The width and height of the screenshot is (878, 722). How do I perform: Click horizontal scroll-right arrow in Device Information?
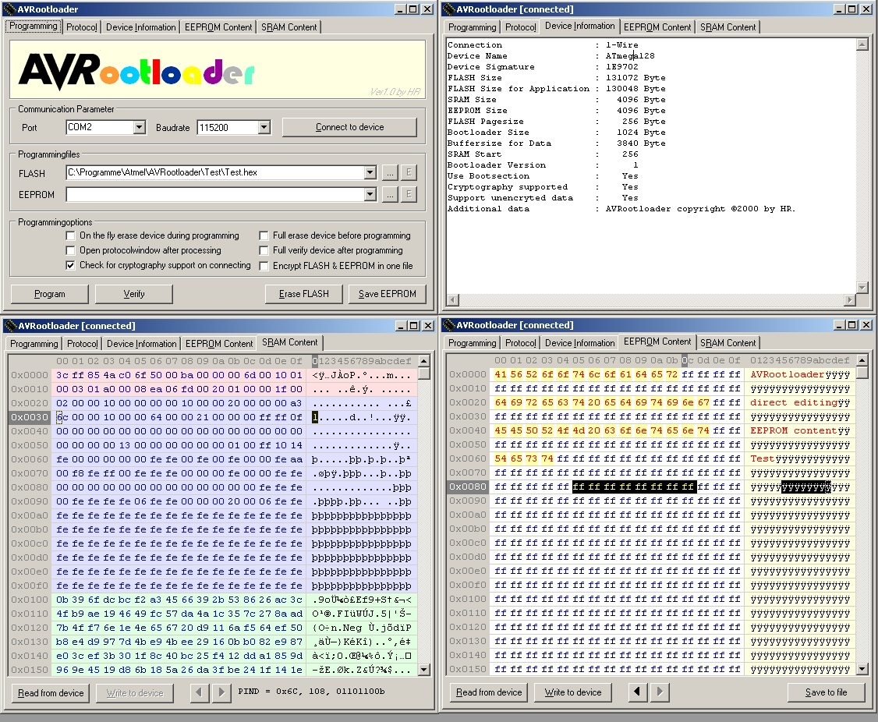pyautogui.click(x=850, y=299)
